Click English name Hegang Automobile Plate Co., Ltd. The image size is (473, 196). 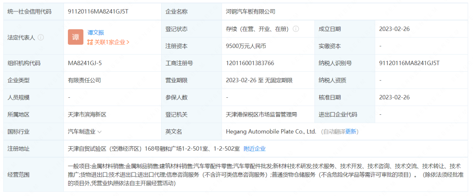tap(271, 132)
